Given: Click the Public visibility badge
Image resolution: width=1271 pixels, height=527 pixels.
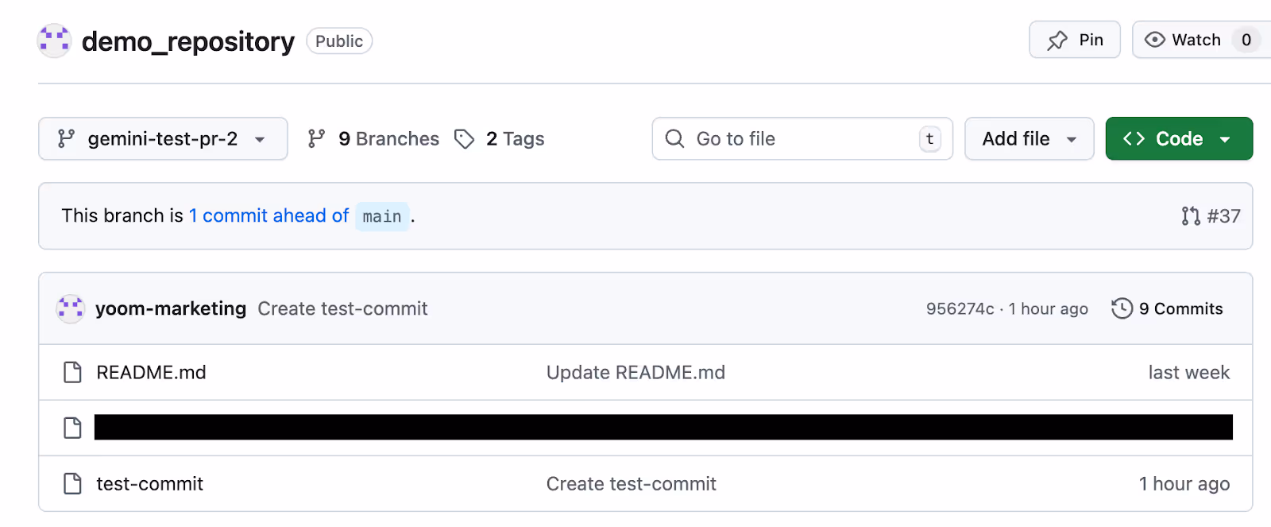Looking at the screenshot, I should [x=339, y=41].
